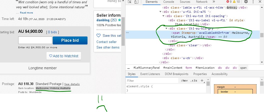Select the div class u-cb node
This screenshot has width=264, height=112.
click(183, 58)
